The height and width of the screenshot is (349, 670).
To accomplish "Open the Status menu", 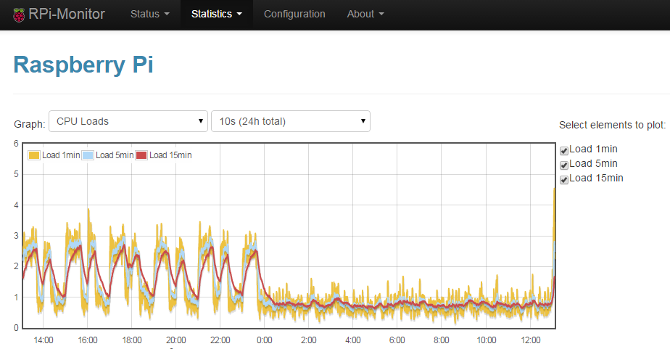I will pos(150,14).
